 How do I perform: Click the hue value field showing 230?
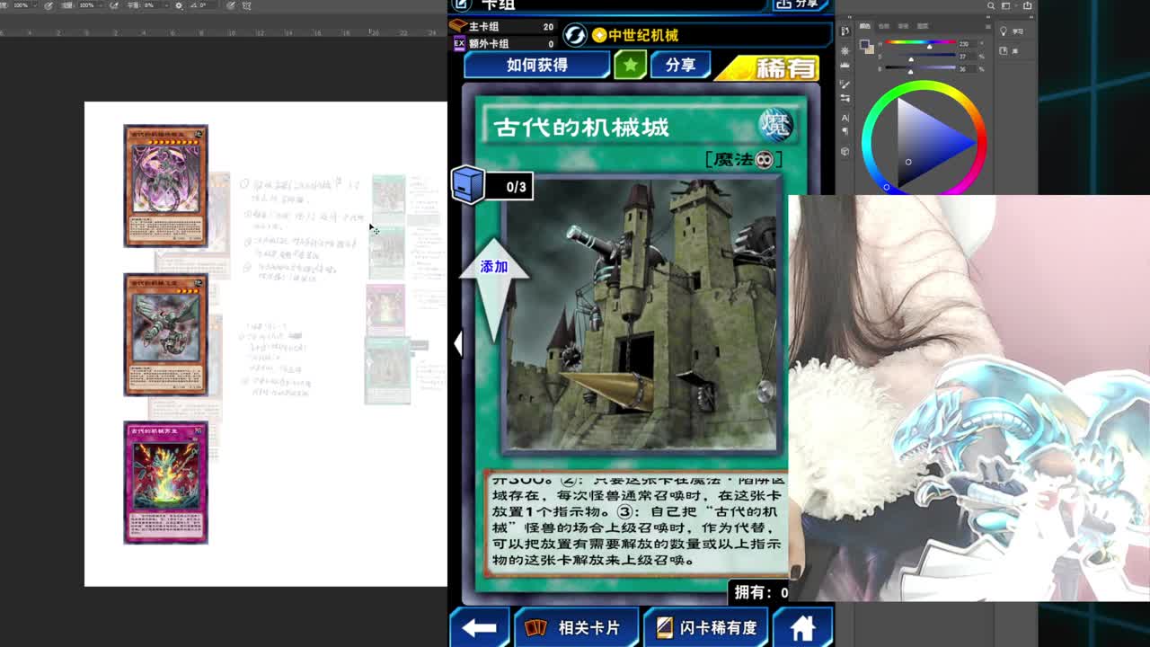click(x=966, y=44)
